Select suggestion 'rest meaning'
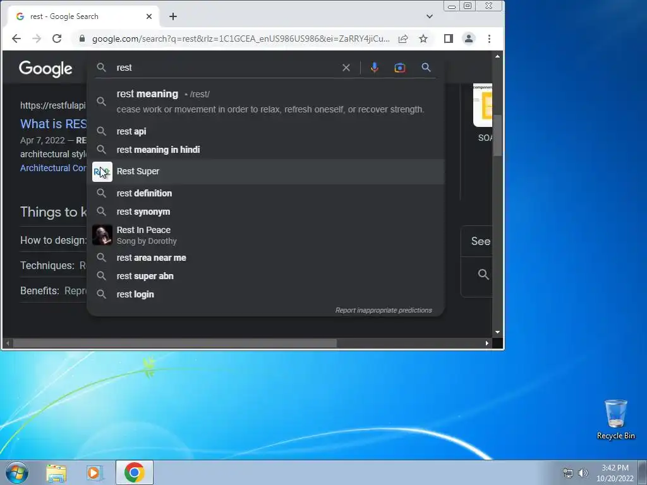Screen dimensions: 647x485 [266, 102]
